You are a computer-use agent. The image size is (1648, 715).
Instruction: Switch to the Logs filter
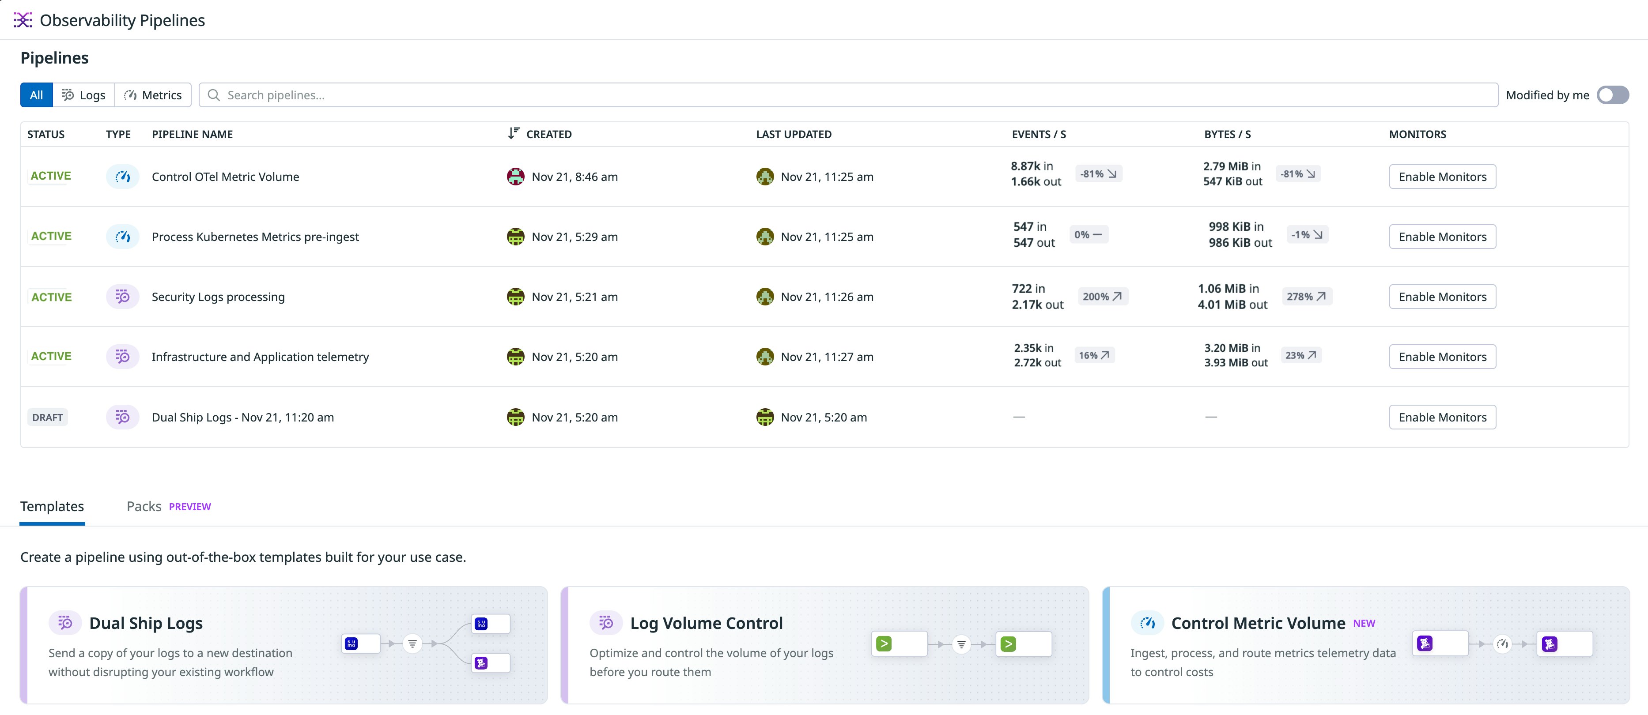[83, 94]
